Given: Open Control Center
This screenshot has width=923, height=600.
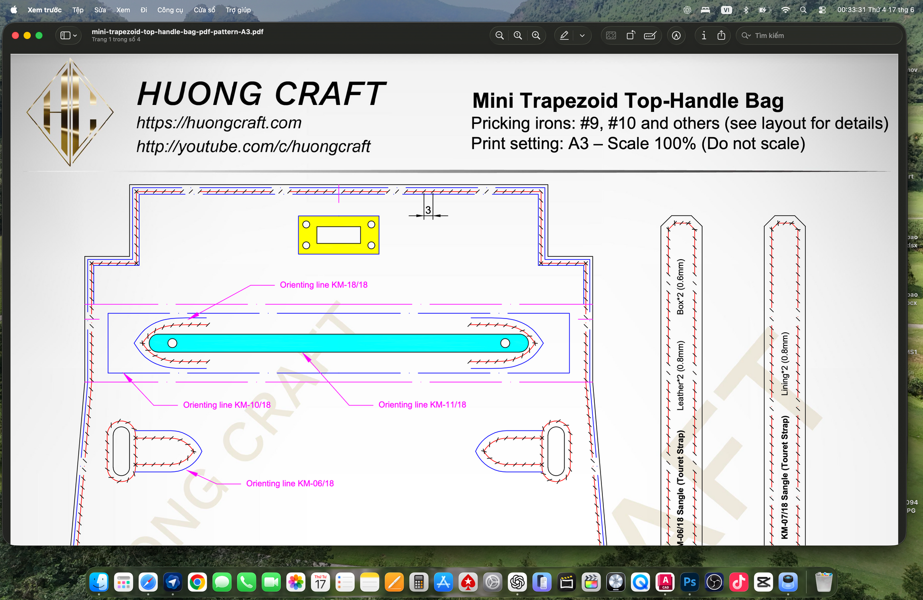Looking at the screenshot, I should pos(822,10).
